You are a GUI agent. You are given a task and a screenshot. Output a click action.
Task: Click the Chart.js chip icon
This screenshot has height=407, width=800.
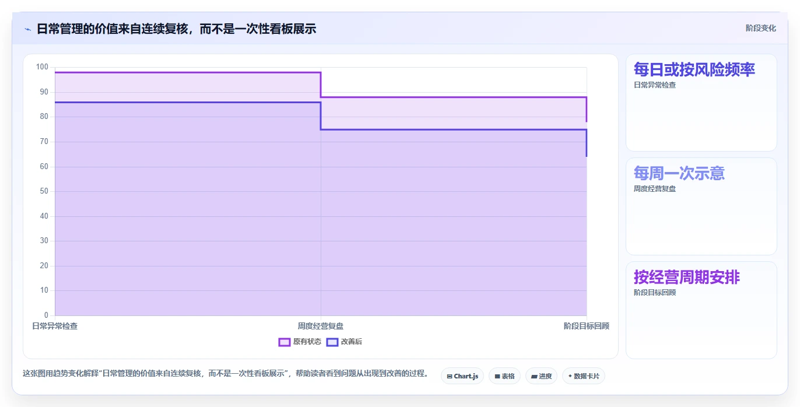[x=450, y=377]
